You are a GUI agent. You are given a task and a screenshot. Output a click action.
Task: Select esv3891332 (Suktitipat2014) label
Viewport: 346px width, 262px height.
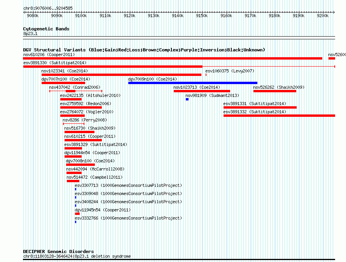[255, 112]
